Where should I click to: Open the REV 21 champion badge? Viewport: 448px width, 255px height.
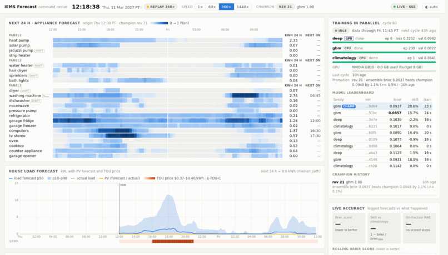point(286,7)
